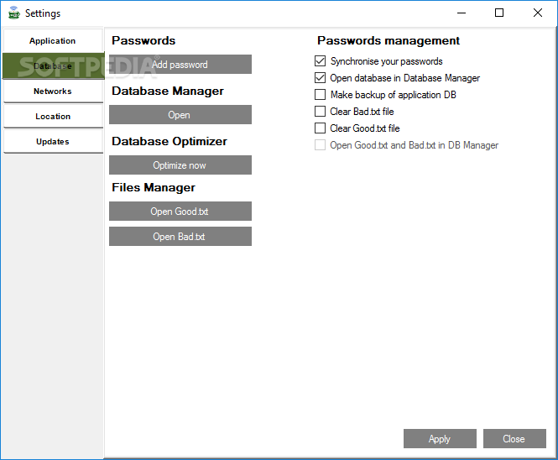Screen dimensions: 558x460
Task: Close the Settings window with X
Action: click(x=537, y=13)
